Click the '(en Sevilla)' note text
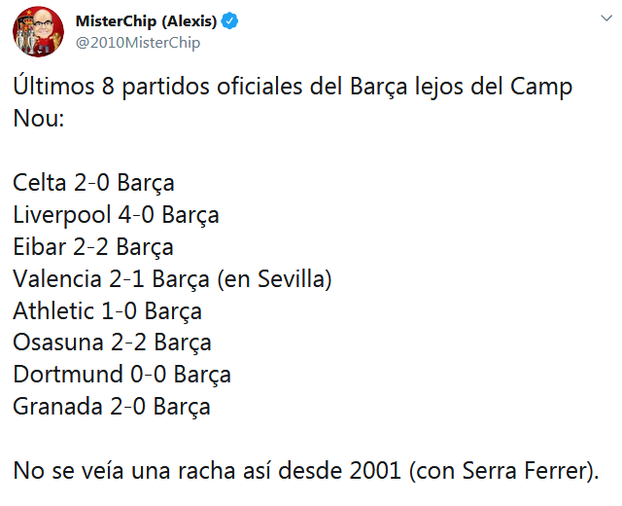622x506 pixels. click(274, 279)
